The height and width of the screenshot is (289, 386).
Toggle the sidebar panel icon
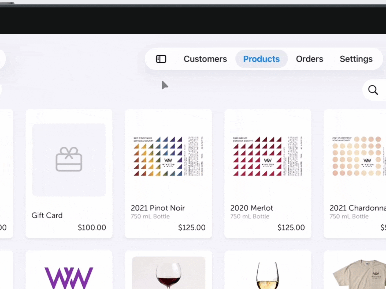coord(161,59)
